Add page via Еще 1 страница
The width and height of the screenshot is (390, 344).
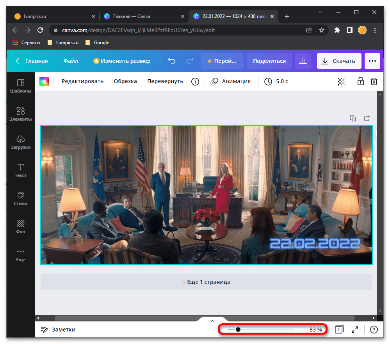coord(206,282)
